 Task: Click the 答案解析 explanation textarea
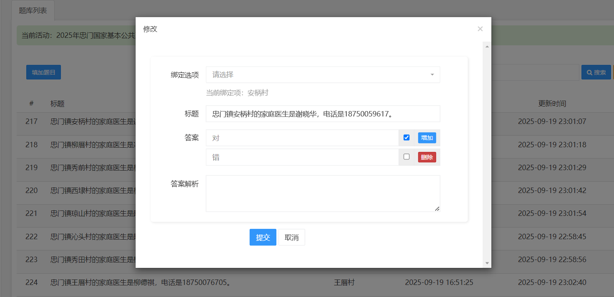point(323,193)
